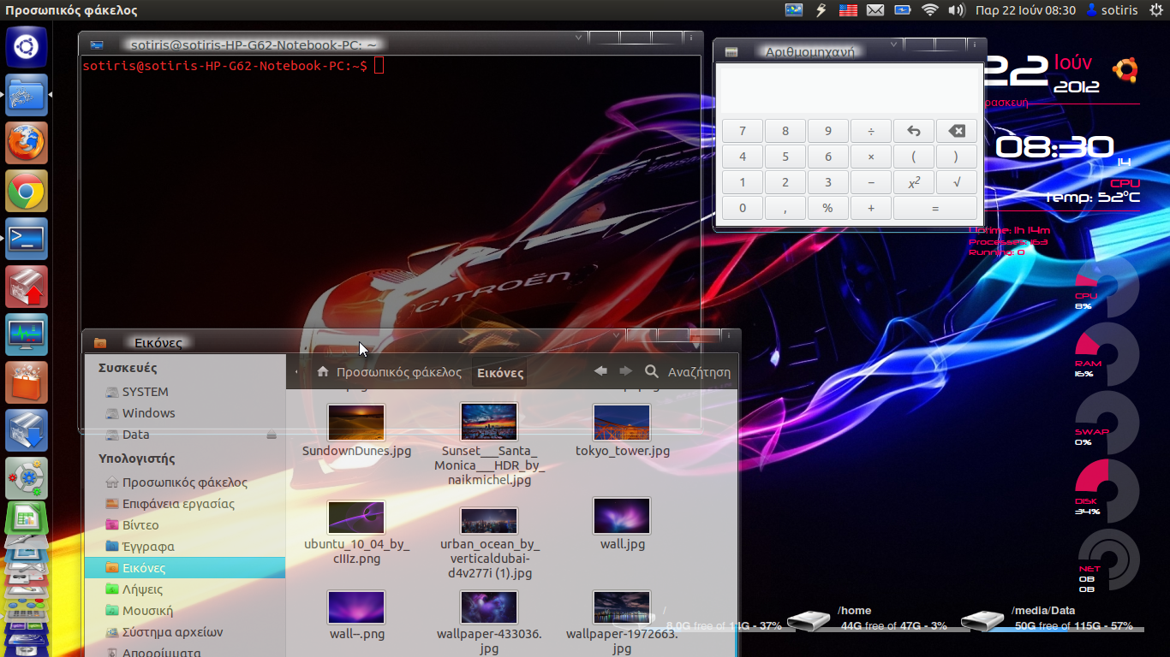Open Firefox from the launcher

click(27, 142)
